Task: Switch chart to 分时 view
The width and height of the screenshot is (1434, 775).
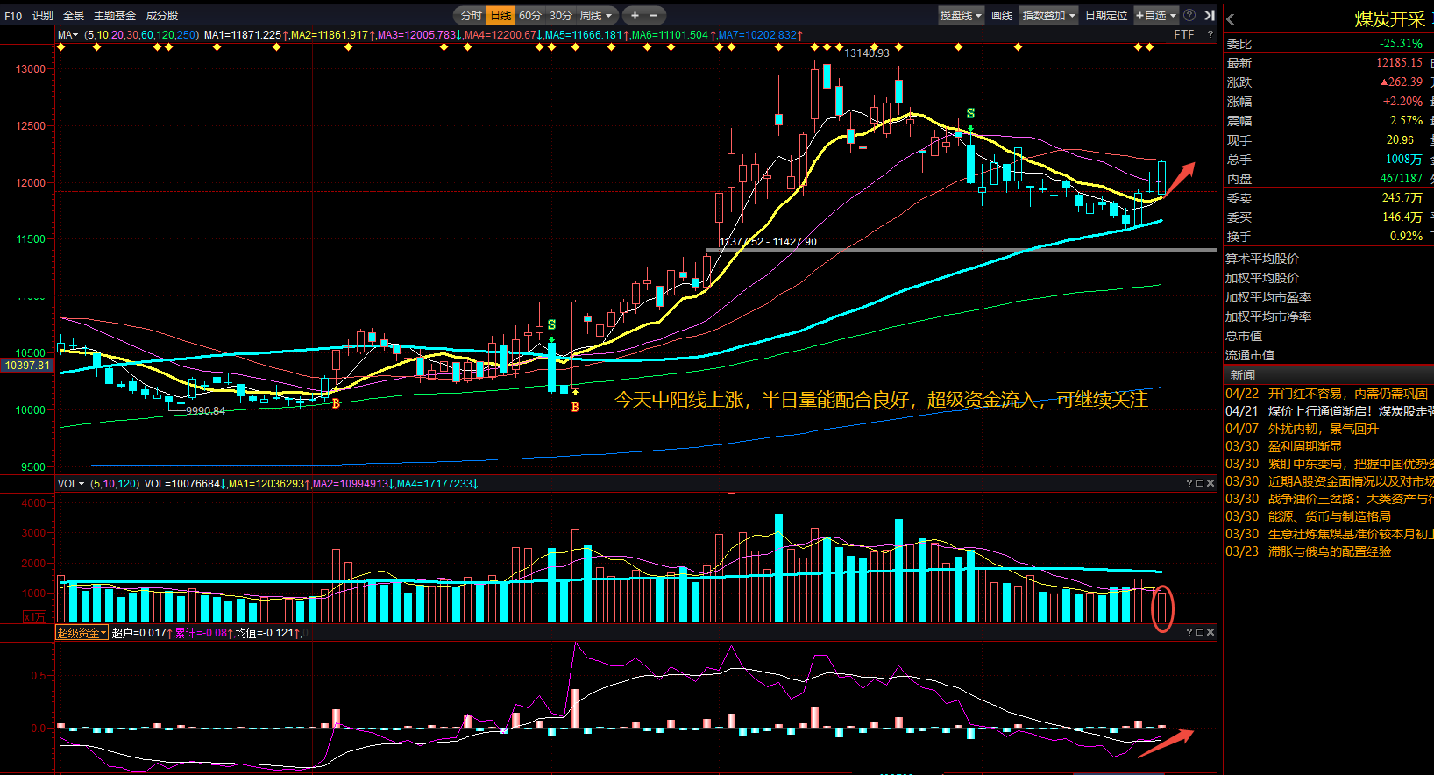Action: (x=471, y=16)
